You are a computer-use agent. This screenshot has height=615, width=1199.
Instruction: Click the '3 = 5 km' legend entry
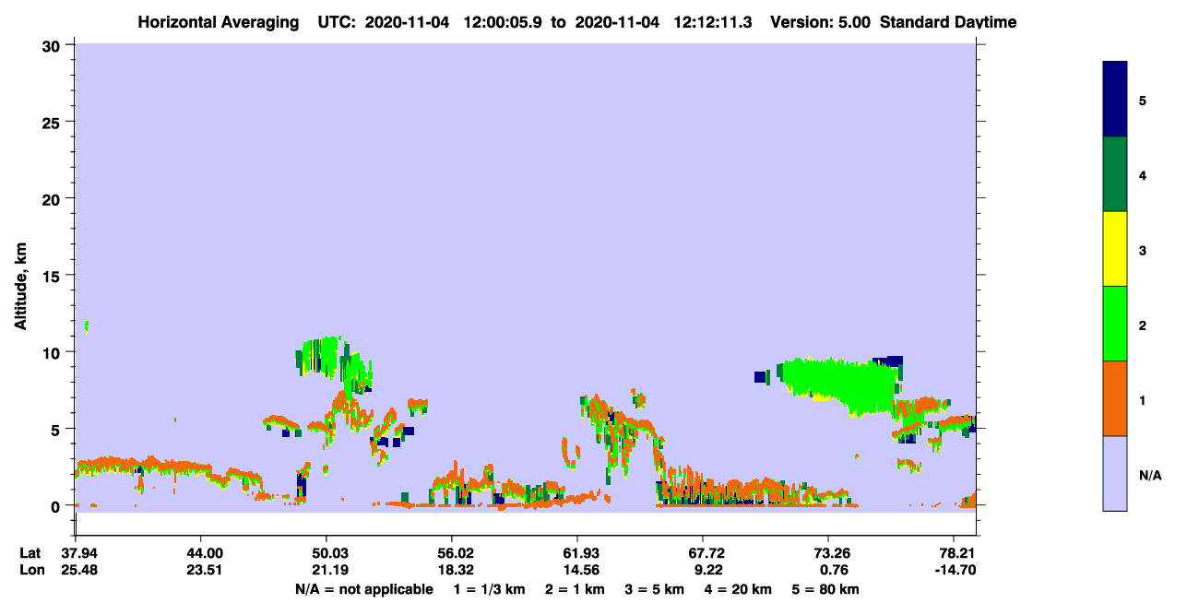[655, 589]
